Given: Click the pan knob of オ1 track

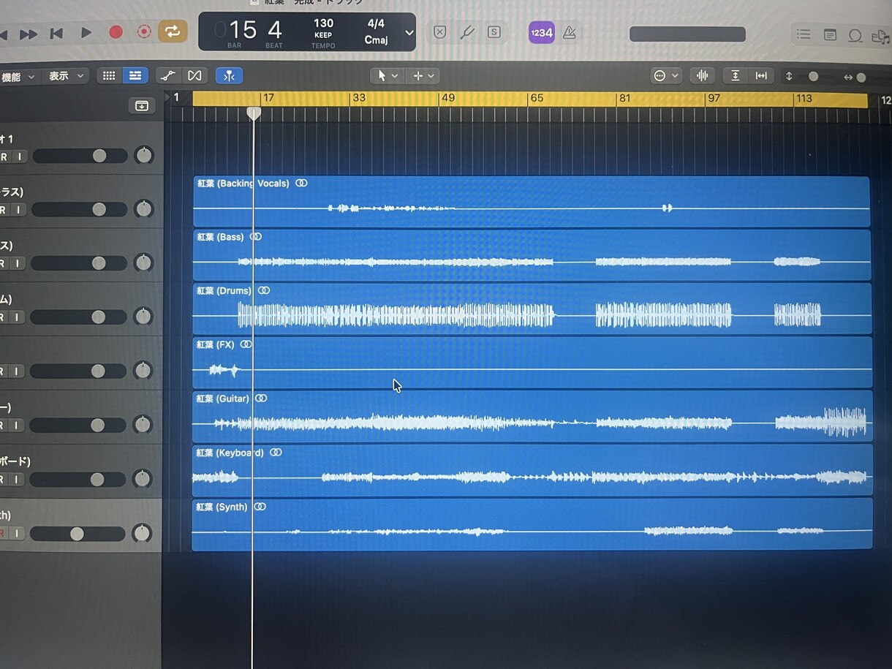Looking at the screenshot, I should point(145,155).
